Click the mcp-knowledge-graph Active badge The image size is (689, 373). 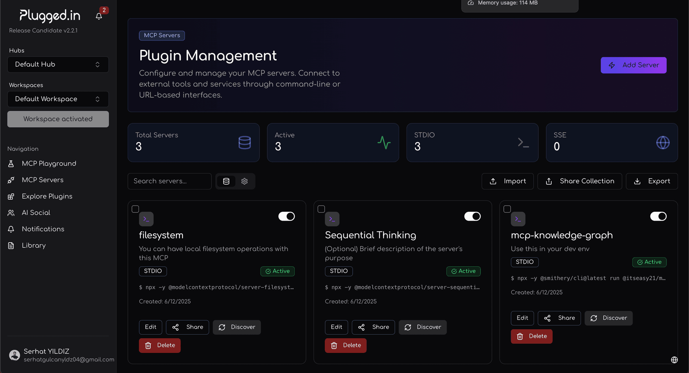(649, 262)
